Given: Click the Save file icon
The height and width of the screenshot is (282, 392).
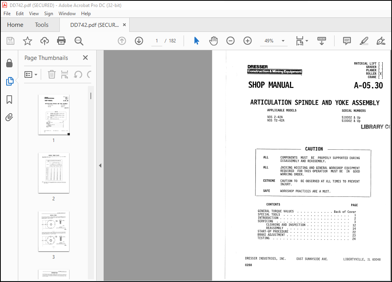Looking at the screenshot, I should (10, 41).
